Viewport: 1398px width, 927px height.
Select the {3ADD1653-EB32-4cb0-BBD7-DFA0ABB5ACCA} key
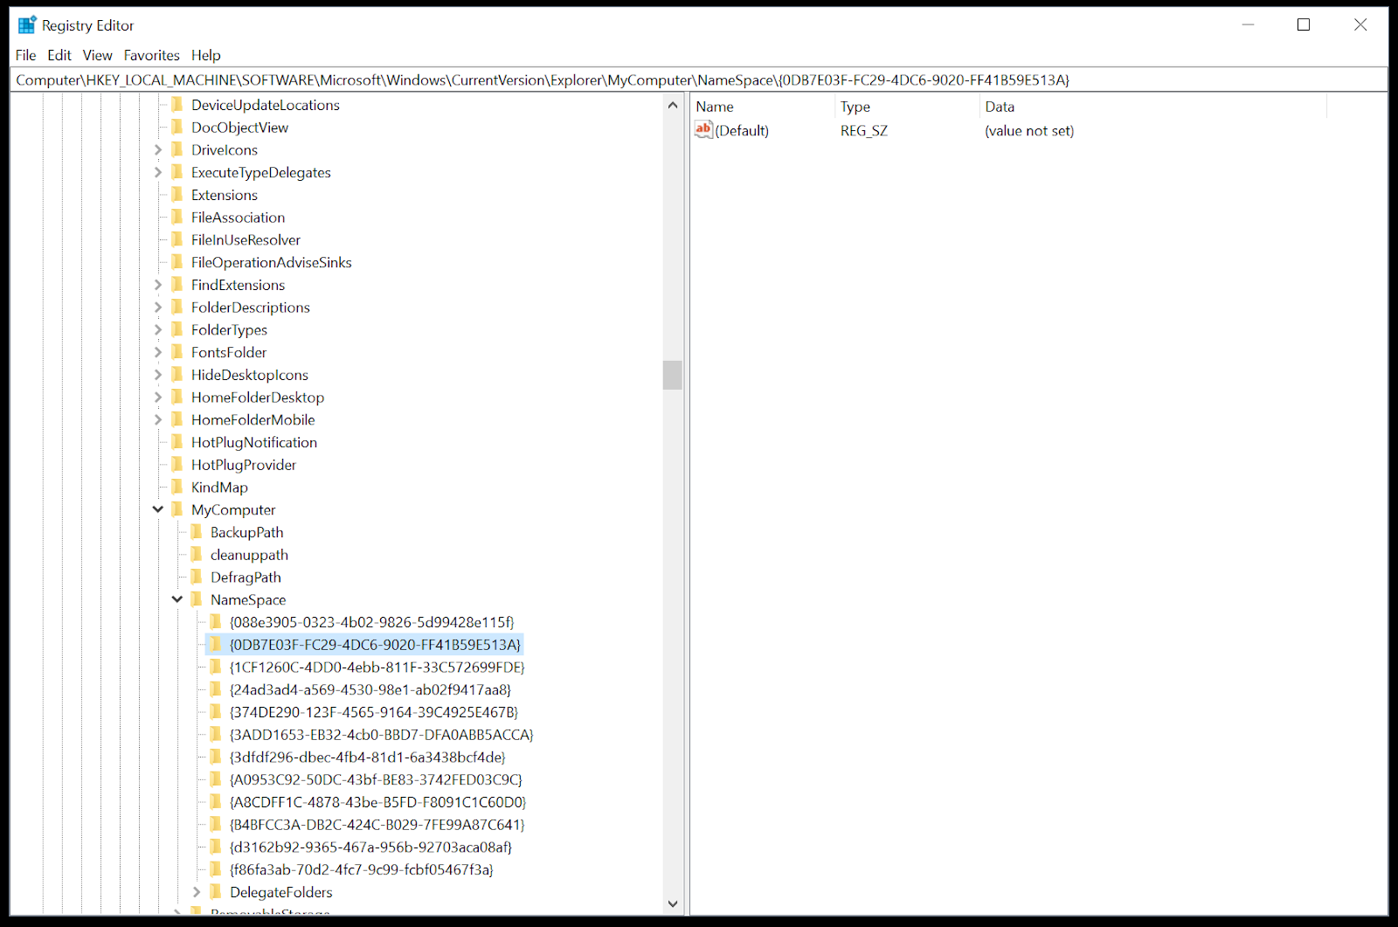point(381,735)
